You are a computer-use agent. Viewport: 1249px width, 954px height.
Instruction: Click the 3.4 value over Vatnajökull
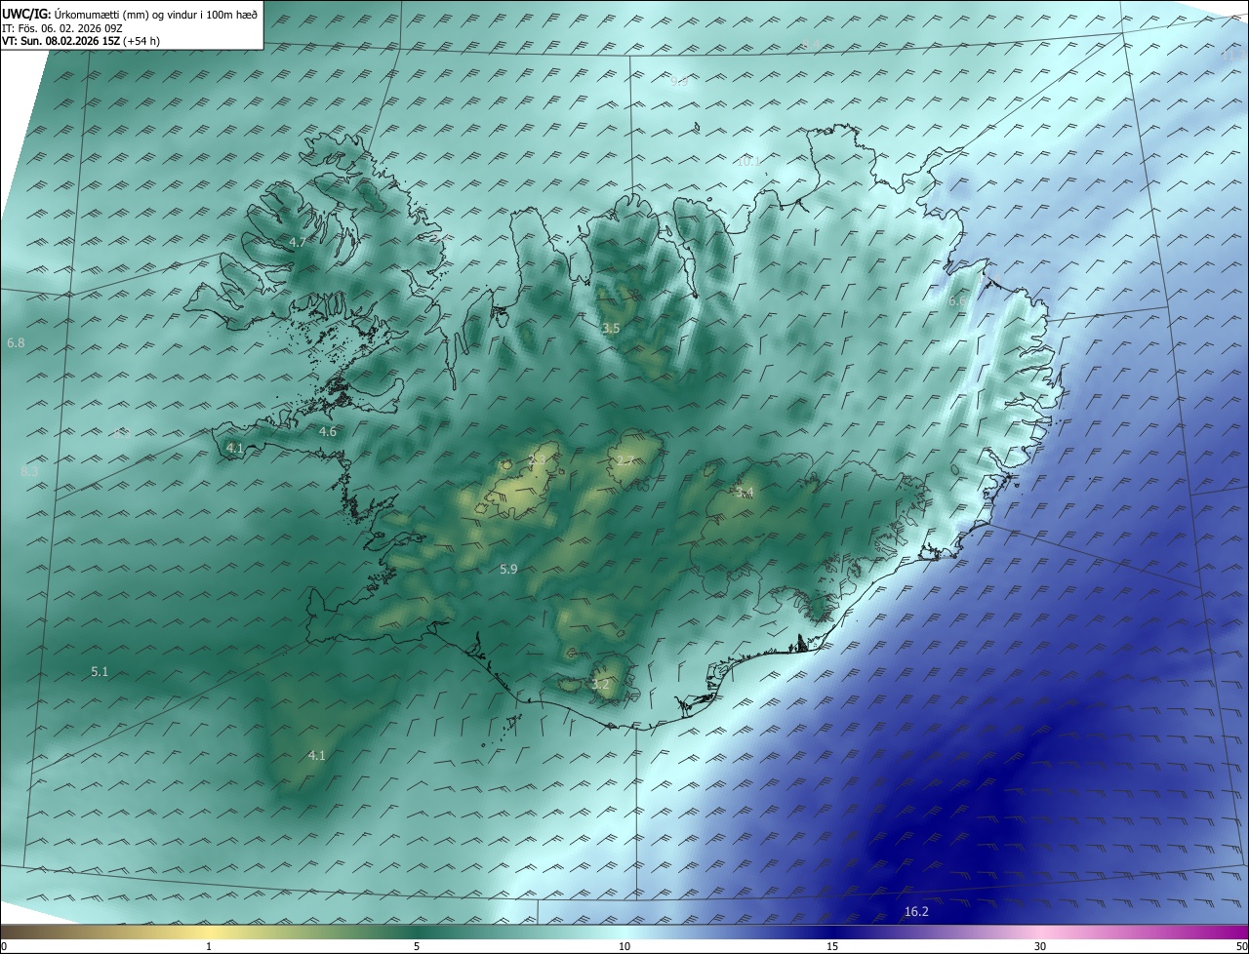pos(745,494)
